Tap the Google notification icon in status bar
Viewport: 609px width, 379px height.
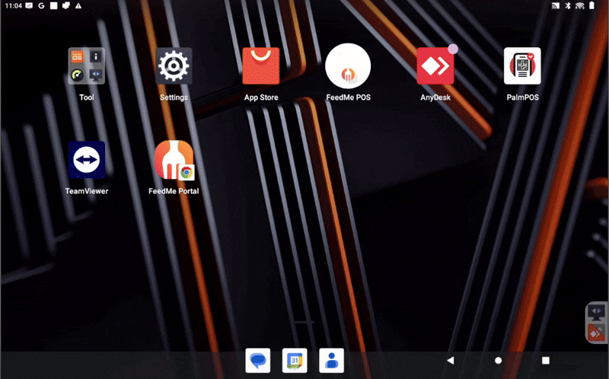tap(40, 5)
